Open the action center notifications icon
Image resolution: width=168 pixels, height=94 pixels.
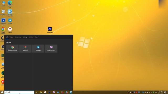click(165, 92)
